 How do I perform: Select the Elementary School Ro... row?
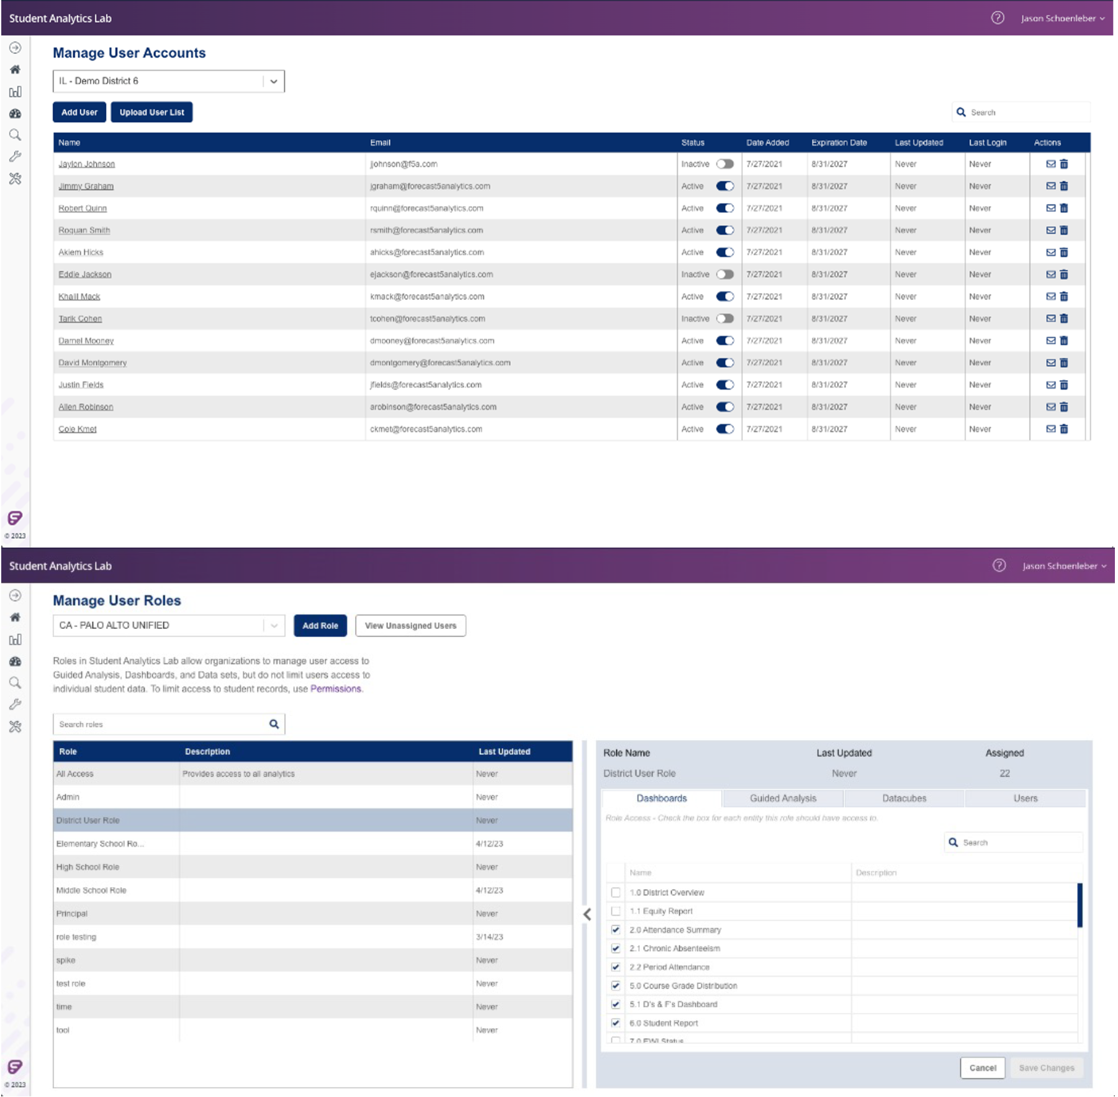tap(313, 844)
